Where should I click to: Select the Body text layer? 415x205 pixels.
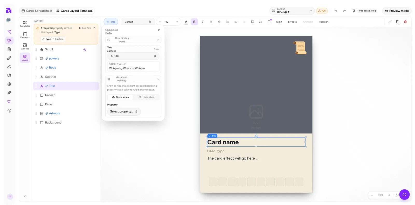pyautogui.click(x=66, y=68)
